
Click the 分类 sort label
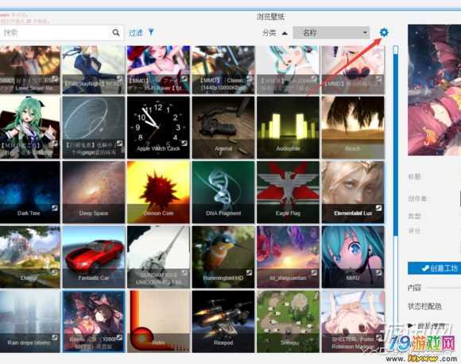(269, 33)
